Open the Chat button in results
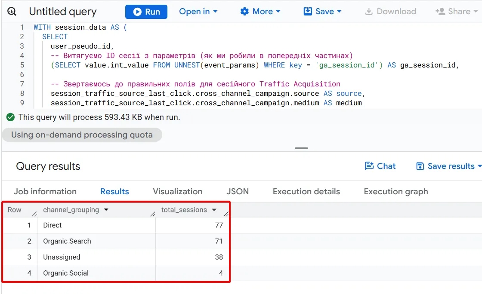Image resolution: width=482 pixels, height=294 pixels. tap(380, 166)
